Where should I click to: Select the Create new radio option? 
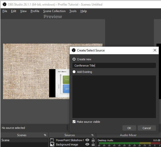tap(74, 59)
